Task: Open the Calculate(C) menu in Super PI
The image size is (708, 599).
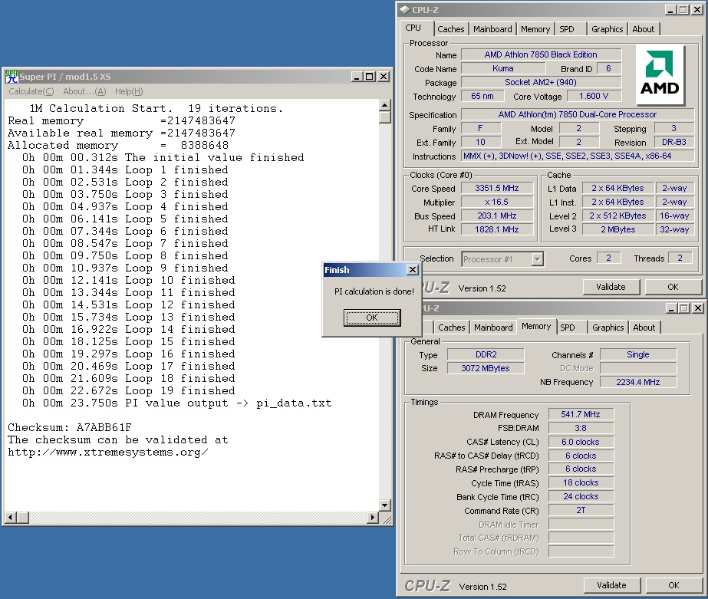Action: (x=31, y=91)
